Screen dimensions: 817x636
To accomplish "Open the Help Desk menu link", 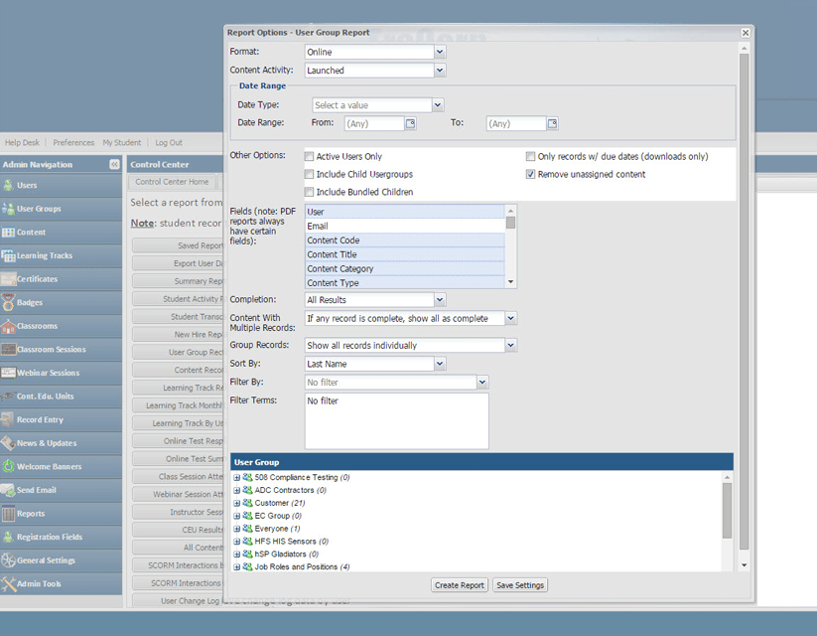I will [22, 143].
